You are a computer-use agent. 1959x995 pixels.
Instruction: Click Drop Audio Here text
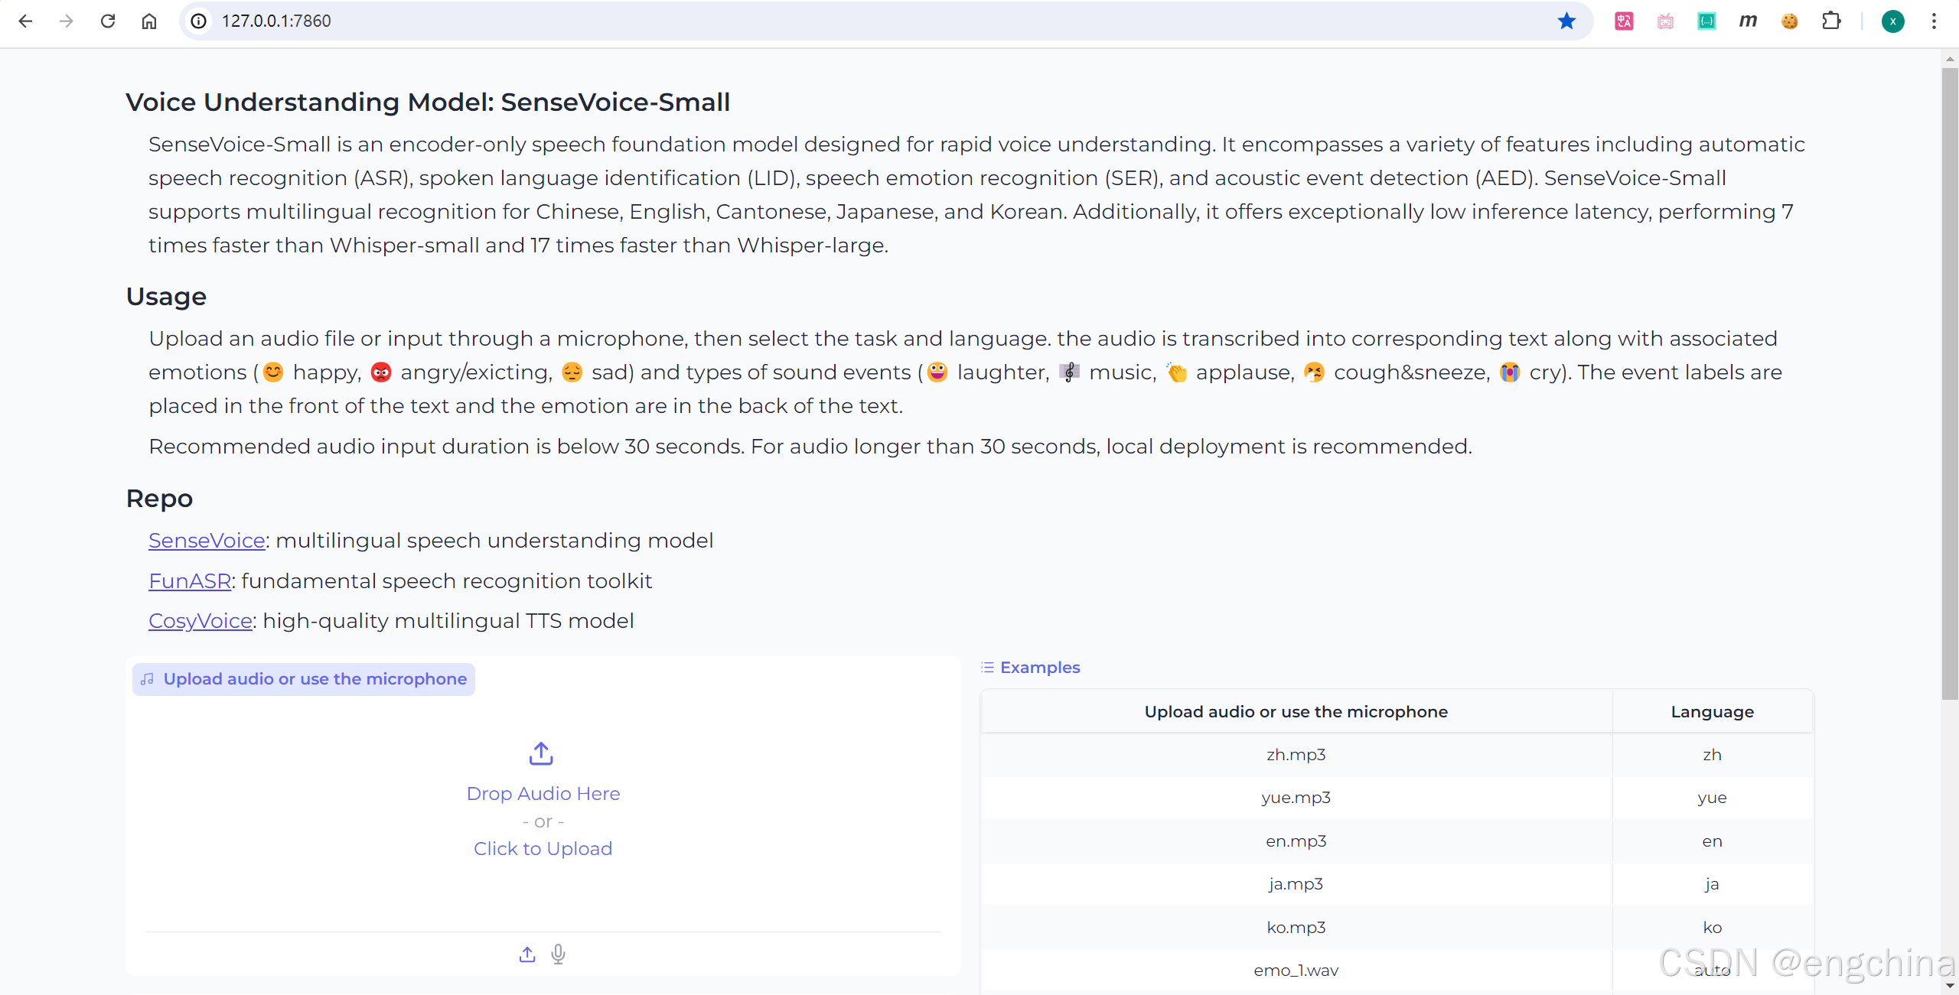tap(543, 793)
